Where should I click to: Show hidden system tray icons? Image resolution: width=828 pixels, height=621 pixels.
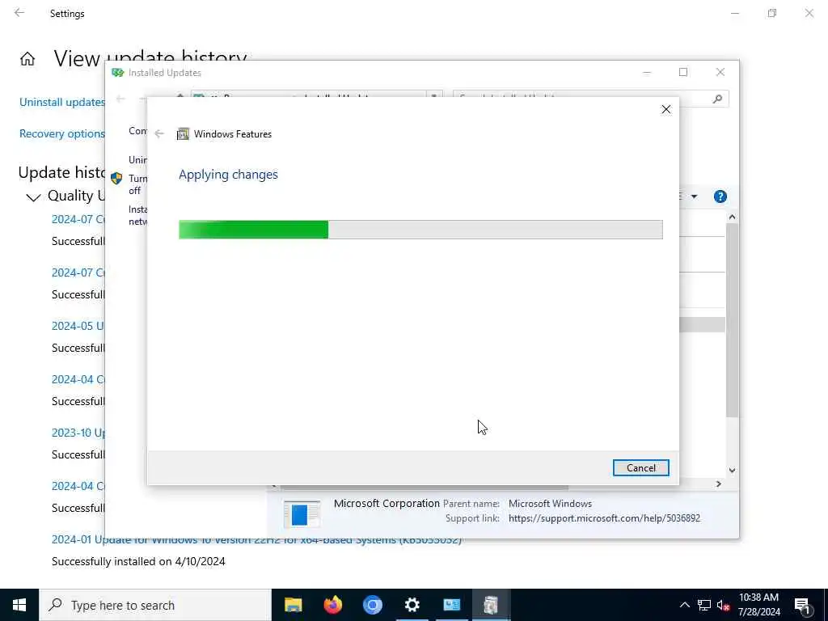(x=684, y=605)
